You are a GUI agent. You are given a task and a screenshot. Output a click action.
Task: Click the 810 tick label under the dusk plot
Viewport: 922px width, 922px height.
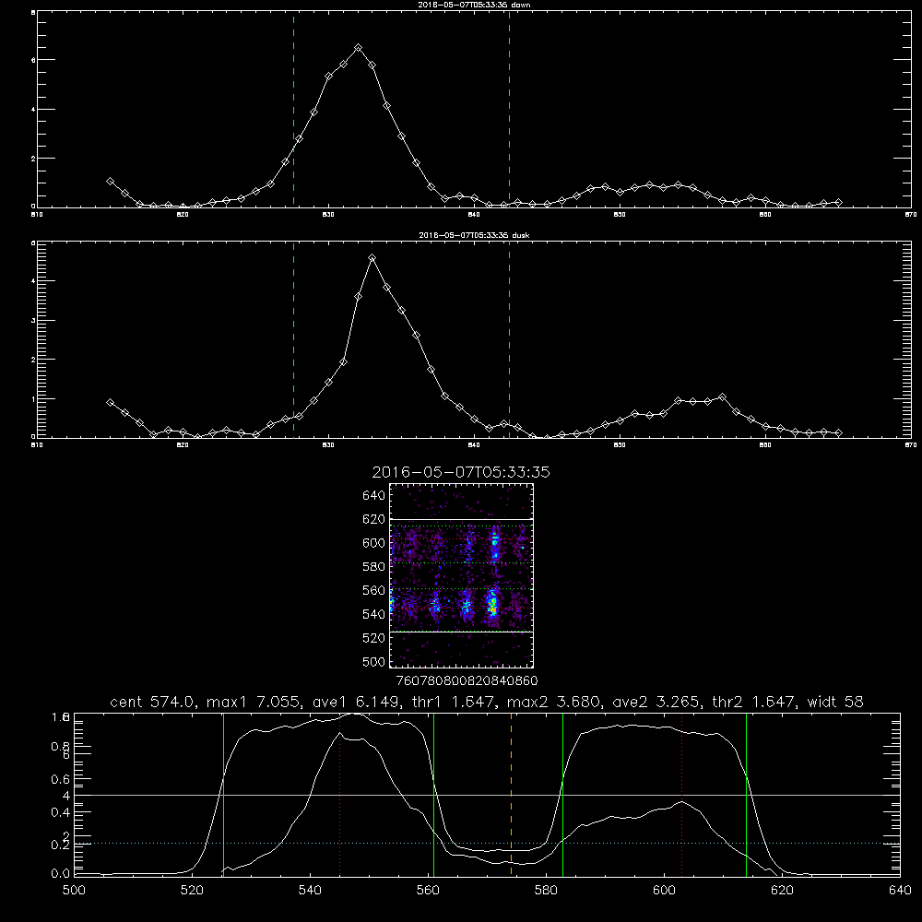pos(37,445)
